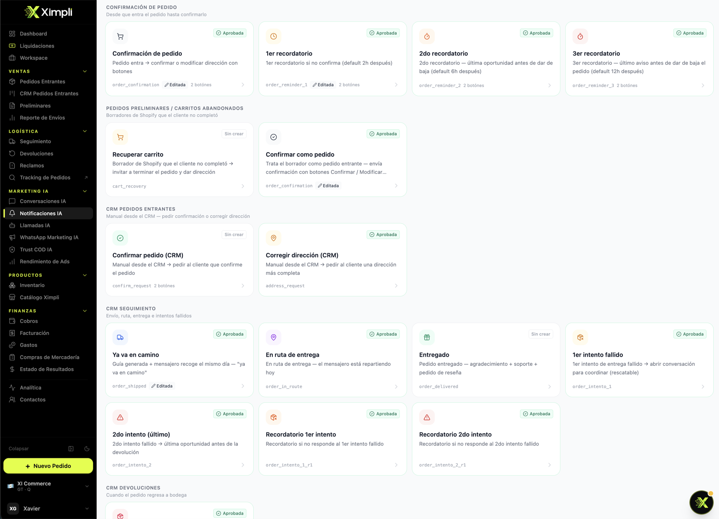Screen dimensions: 719x519
Task: Click the gift icon on Entregado card
Action: point(427,337)
